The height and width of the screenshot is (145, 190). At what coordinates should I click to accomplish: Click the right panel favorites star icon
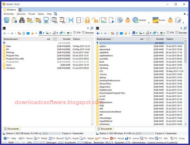126,33
